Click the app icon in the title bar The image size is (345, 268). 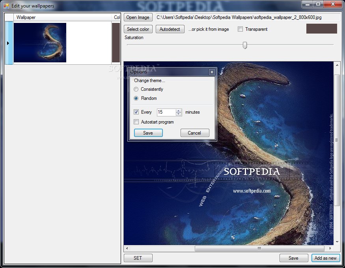(x=6, y=6)
